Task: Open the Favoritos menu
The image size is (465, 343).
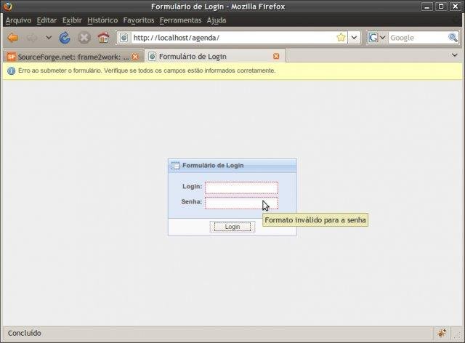Action: click(139, 20)
